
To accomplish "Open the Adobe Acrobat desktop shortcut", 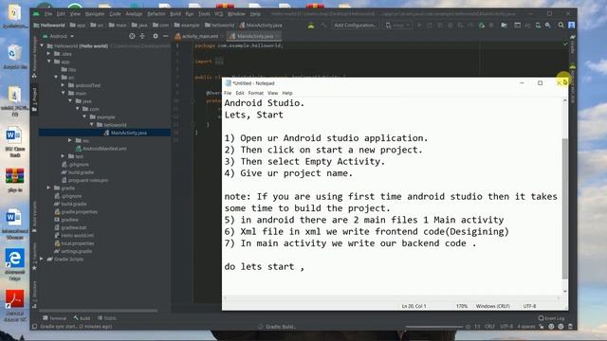I will click(15, 305).
